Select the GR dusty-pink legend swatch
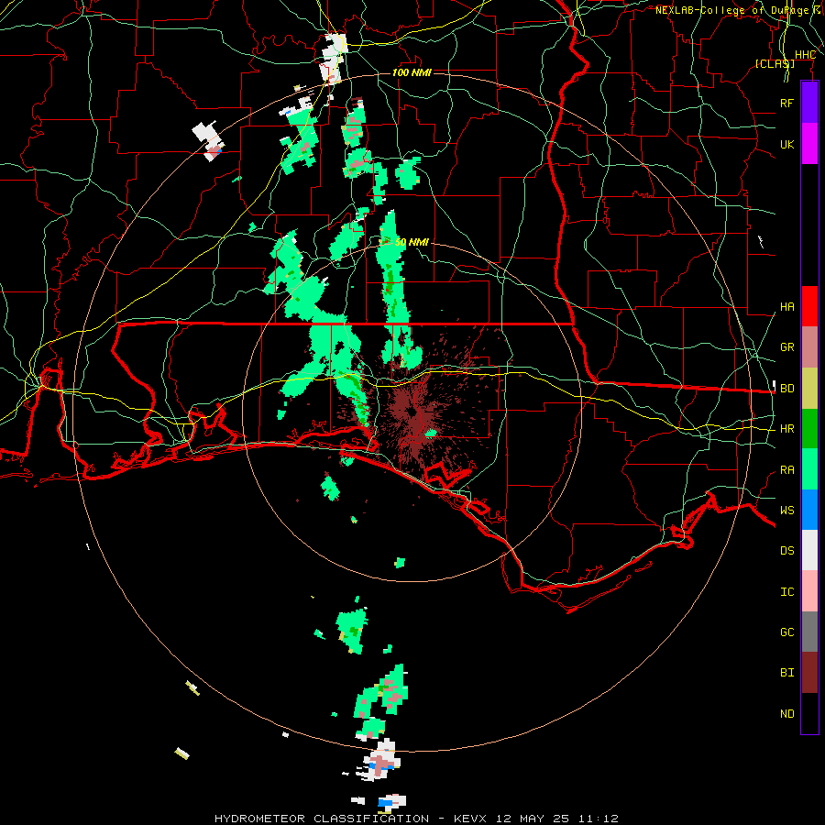825x825 pixels. click(x=809, y=347)
